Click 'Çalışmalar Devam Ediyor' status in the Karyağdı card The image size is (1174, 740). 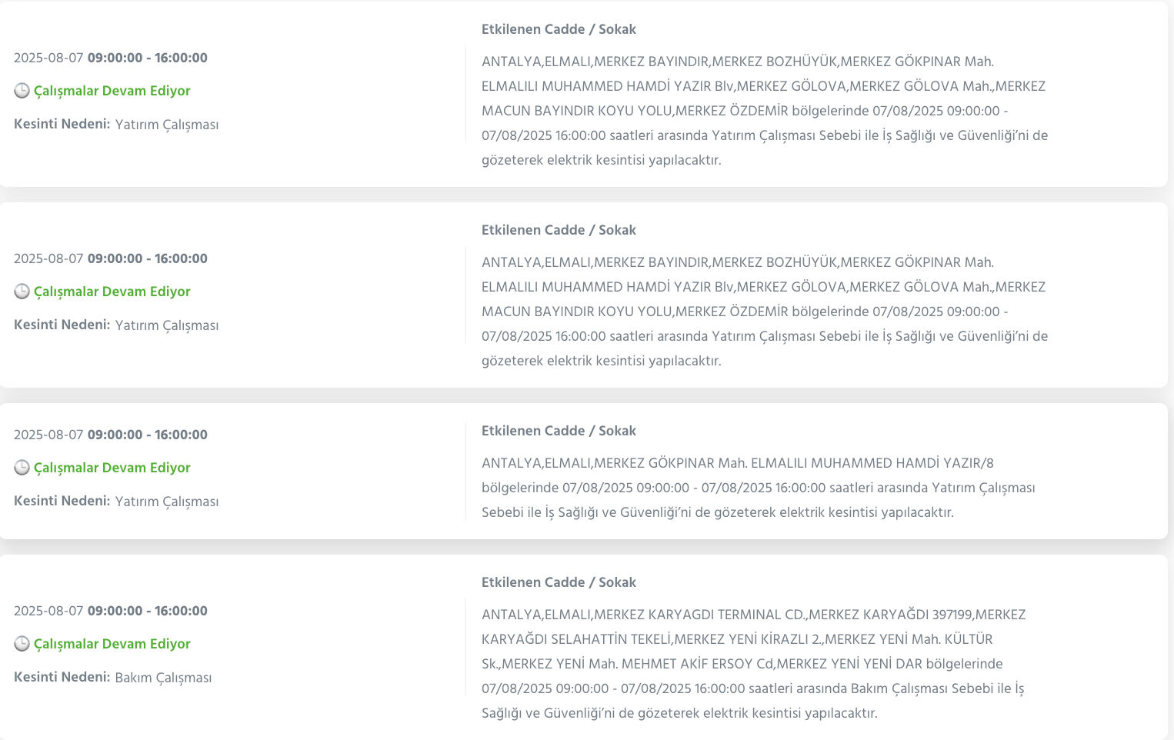tap(112, 644)
